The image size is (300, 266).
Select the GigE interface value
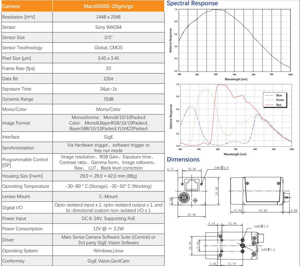(x=108, y=137)
